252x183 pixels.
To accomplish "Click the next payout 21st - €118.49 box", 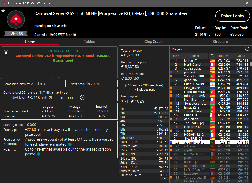I will 133,102.
